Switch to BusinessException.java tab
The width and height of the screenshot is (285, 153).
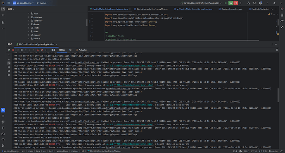tap(230, 9)
